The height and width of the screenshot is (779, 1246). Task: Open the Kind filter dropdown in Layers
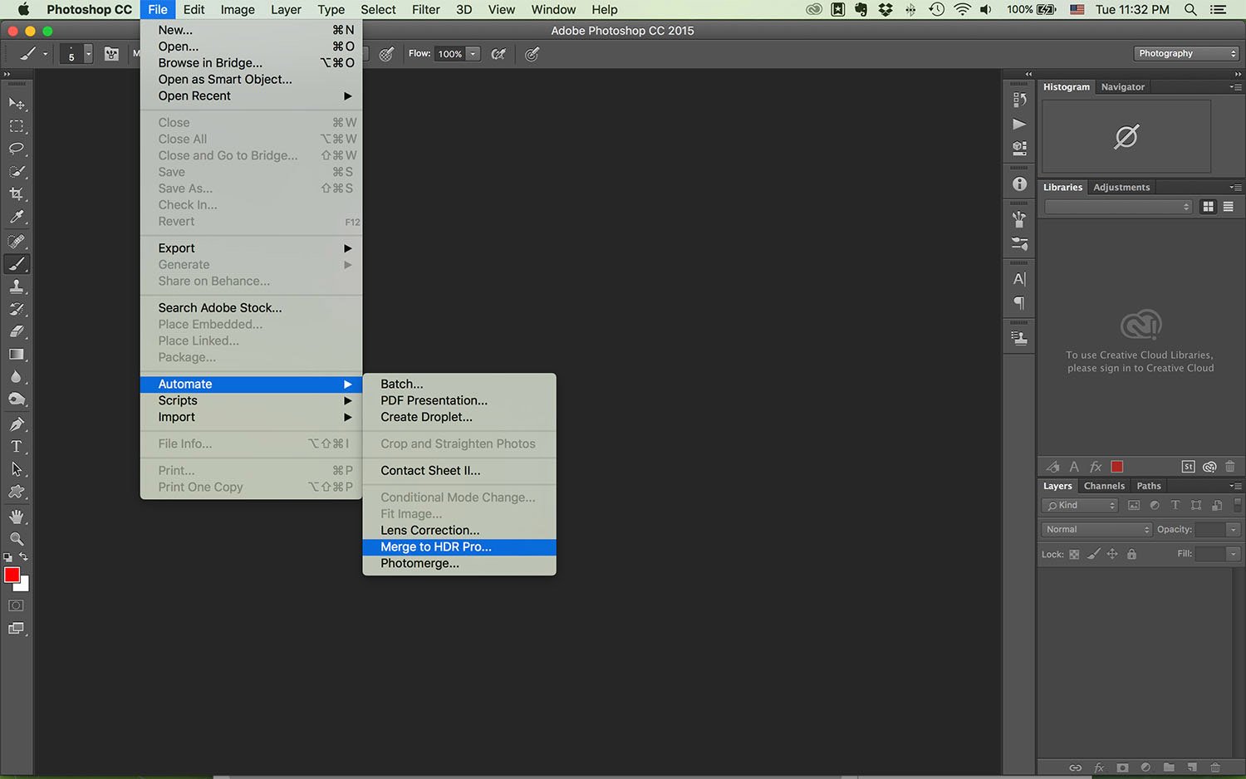[1079, 505]
